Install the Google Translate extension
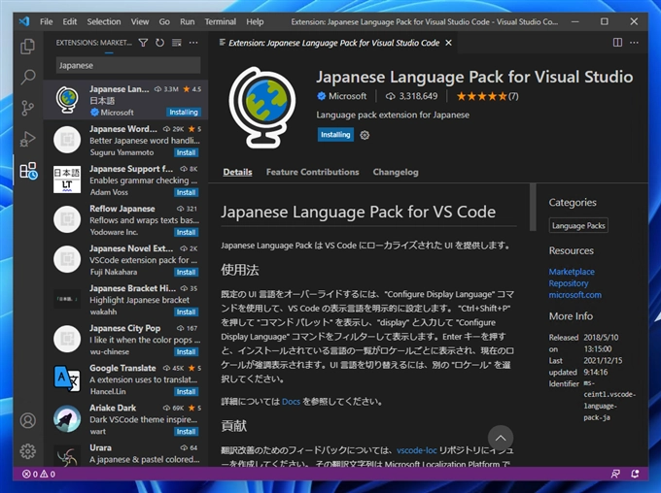Viewport: 661px width, 493px height. (187, 391)
